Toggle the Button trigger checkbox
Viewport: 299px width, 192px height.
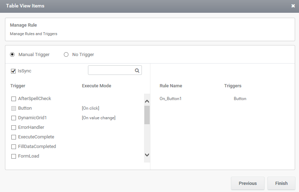click(x=13, y=108)
